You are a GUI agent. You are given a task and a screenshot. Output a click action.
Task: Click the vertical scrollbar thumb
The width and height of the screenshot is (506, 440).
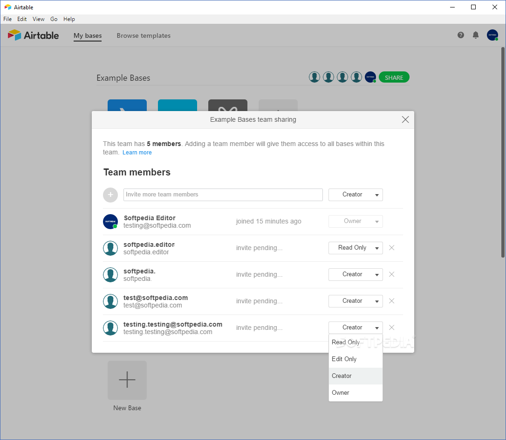(x=503, y=152)
